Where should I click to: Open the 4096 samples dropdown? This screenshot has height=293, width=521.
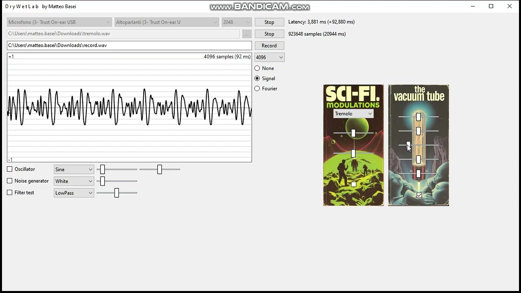click(269, 57)
